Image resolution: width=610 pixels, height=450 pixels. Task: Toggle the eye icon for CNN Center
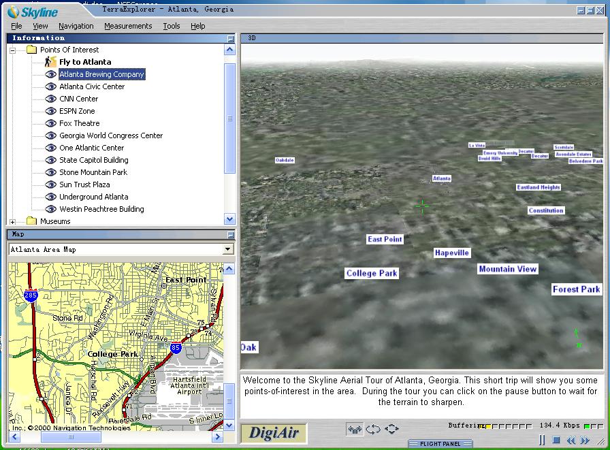[50, 99]
